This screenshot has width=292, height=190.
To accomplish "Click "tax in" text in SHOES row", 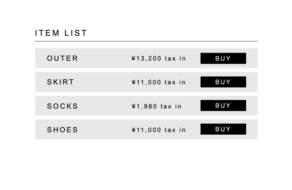I will coord(175,130).
